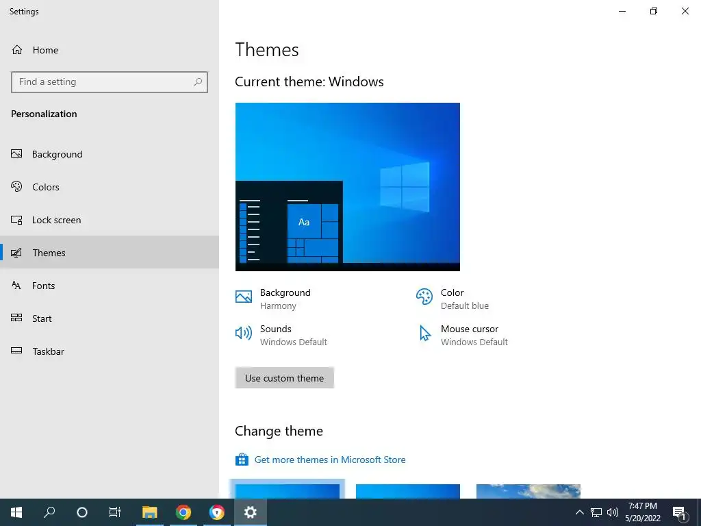This screenshot has height=526, width=701.
Task: Click the Microsoft Store bag icon
Action: pos(242,460)
